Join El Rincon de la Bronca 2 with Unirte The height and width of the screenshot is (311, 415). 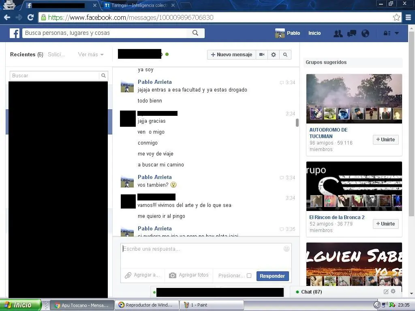tap(386, 224)
